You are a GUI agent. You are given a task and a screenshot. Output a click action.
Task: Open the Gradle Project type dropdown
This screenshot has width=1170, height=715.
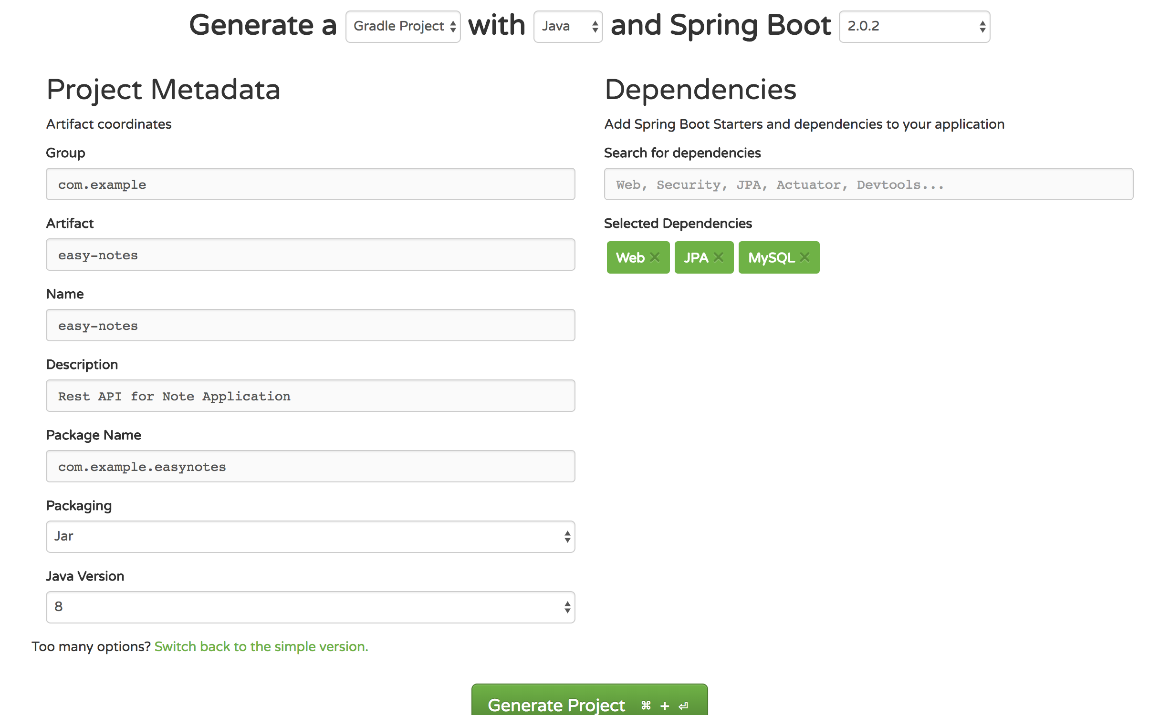click(x=403, y=27)
